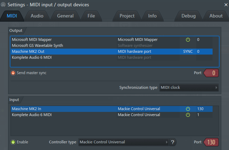The width and height of the screenshot is (229, 150).
Task: Select the MIDI tab
Action: (x=12, y=16)
